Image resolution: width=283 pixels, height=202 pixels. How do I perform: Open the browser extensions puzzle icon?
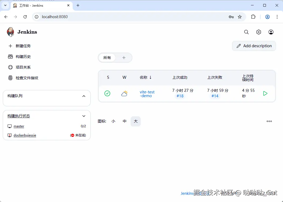coord(253,17)
